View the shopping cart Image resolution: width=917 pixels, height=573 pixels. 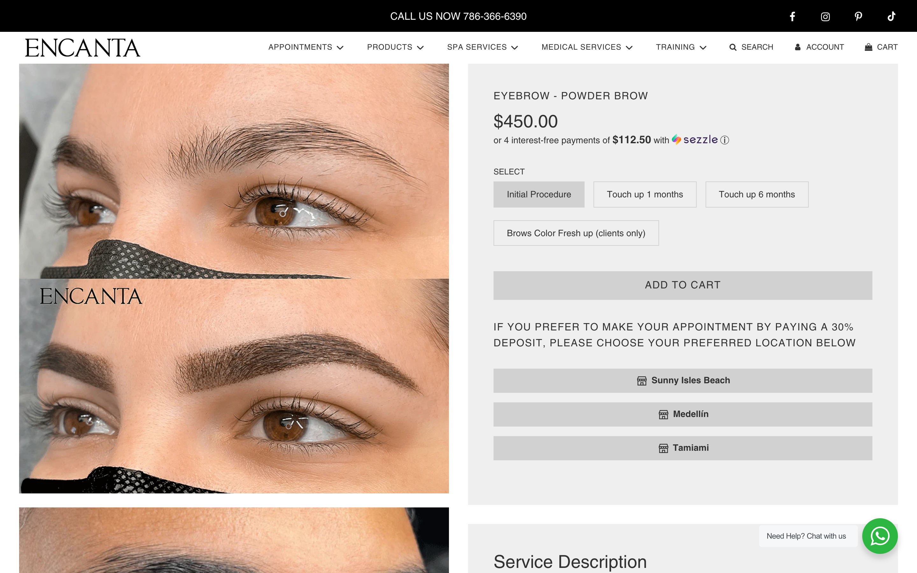coord(881,46)
